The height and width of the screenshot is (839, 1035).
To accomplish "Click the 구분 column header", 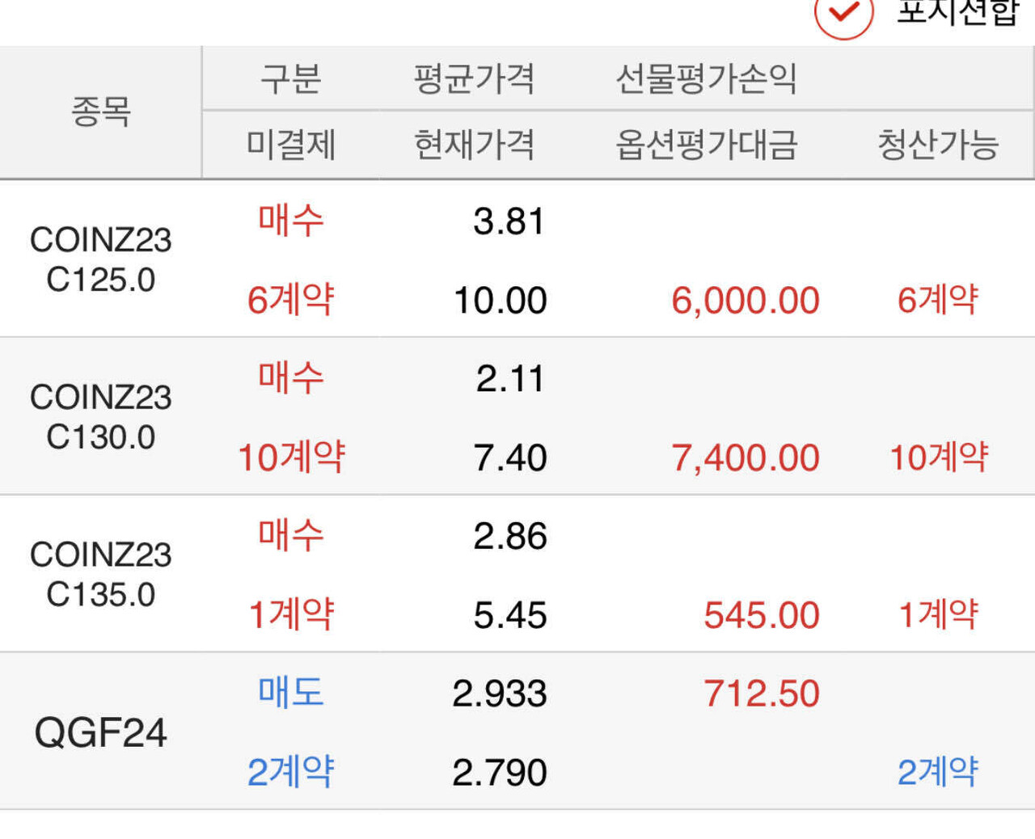I will pos(291,78).
